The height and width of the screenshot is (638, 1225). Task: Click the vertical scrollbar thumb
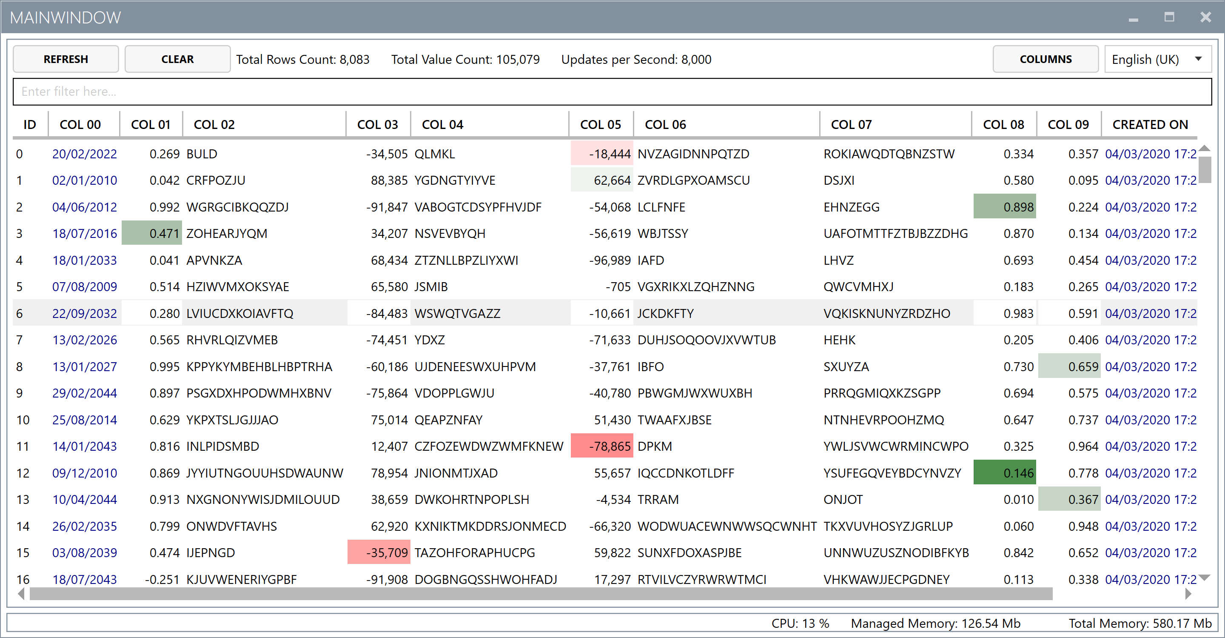point(1204,170)
